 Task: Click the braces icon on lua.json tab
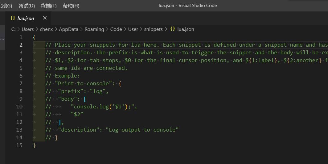pyautogui.click(x=13, y=18)
